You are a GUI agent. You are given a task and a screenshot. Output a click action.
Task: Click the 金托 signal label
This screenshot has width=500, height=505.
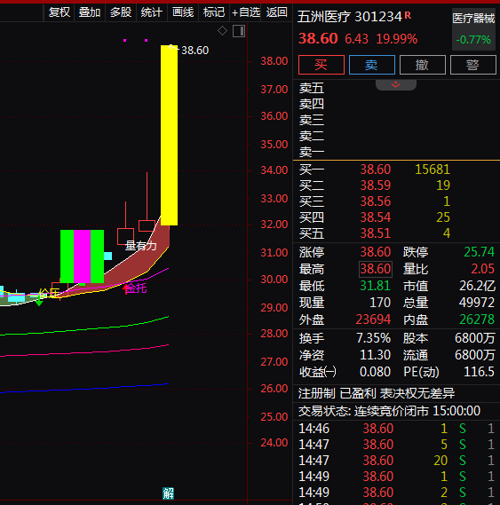click(135, 288)
